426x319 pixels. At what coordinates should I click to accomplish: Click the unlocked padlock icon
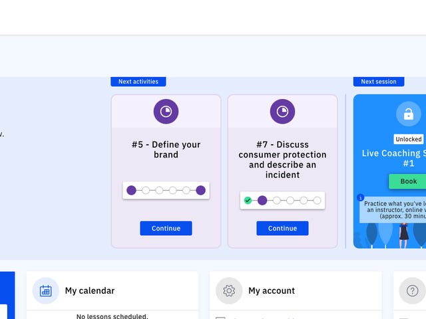tap(408, 114)
